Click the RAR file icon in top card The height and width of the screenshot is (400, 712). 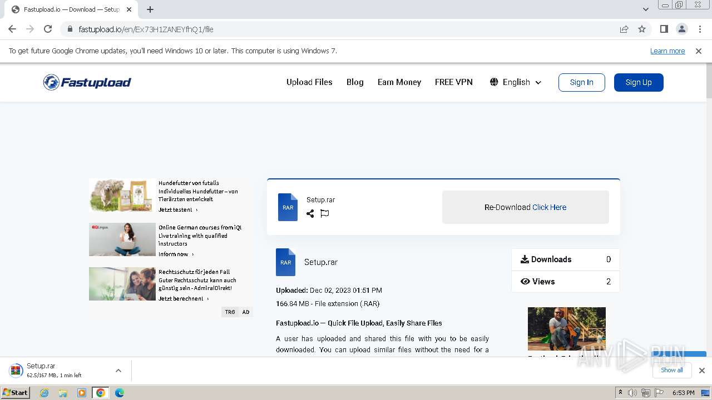pos(288,207)
